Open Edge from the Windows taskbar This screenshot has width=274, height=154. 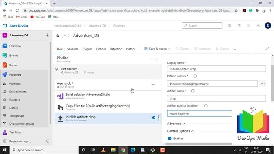(x=133, y=150)
